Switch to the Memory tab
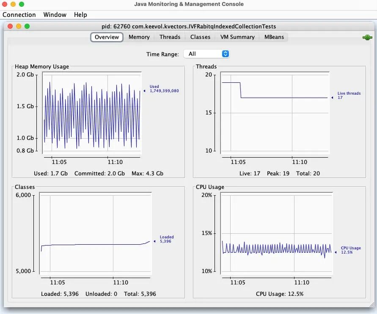The height and width of the screenshot is (314, 377). click(139, 37)
